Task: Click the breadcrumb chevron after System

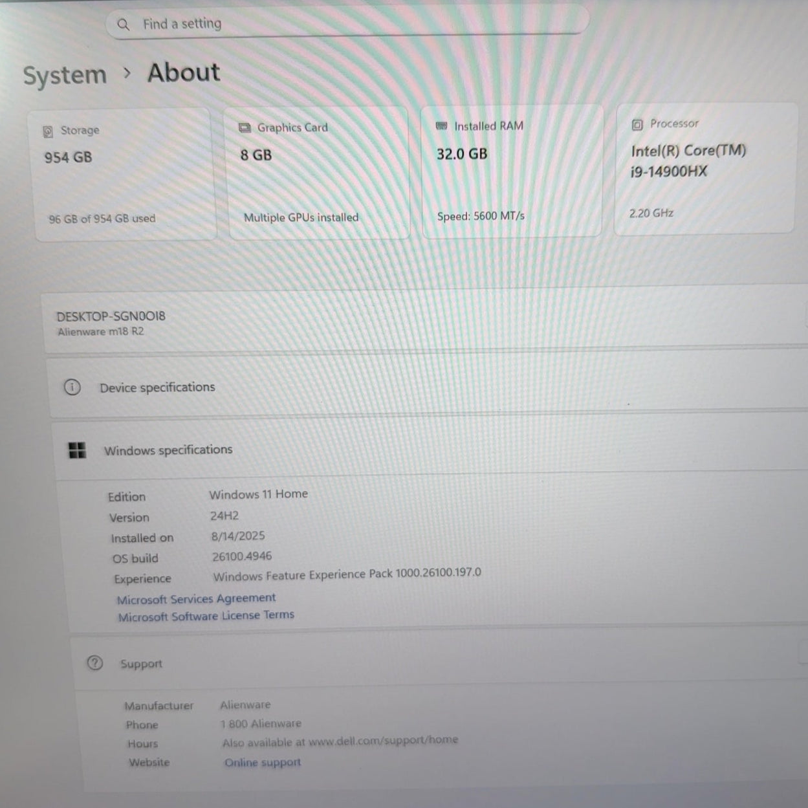Action: click(x=127, y=74)
